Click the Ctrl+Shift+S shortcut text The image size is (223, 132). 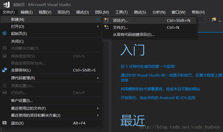click(84, 70)
